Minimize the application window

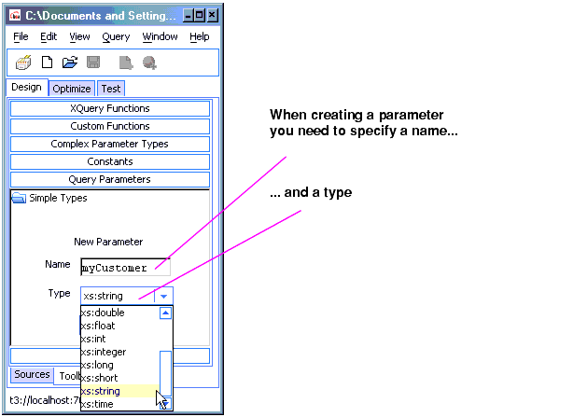[189, 16]
